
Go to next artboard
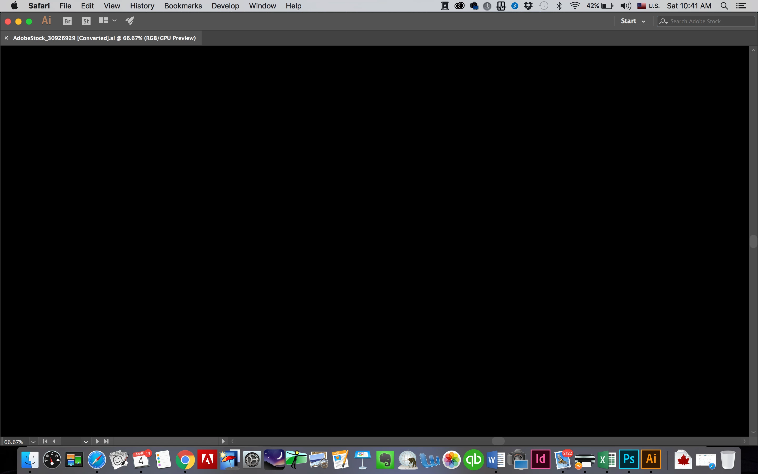click(x=97, y=441)
